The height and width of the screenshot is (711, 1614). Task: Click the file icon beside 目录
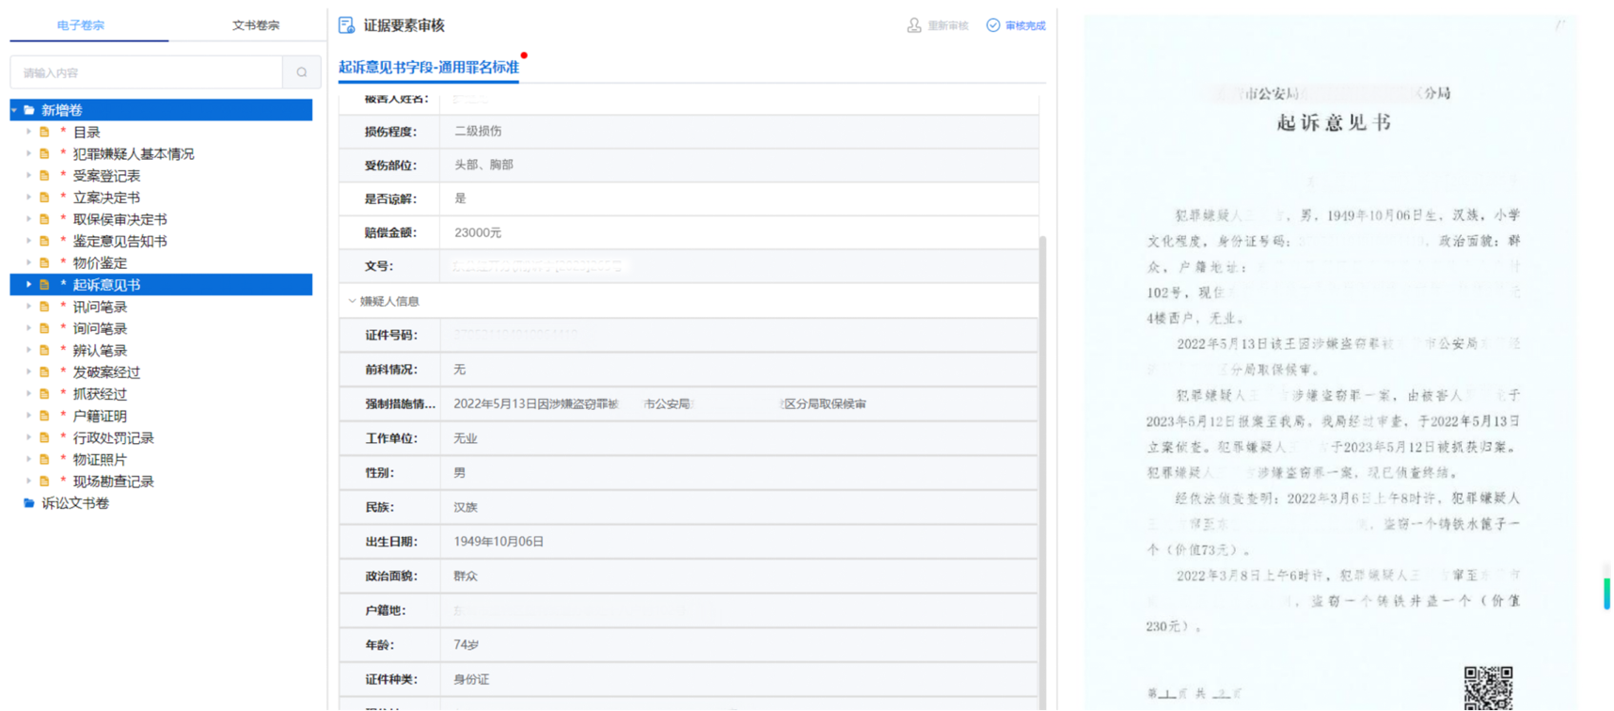click(44, 132)
